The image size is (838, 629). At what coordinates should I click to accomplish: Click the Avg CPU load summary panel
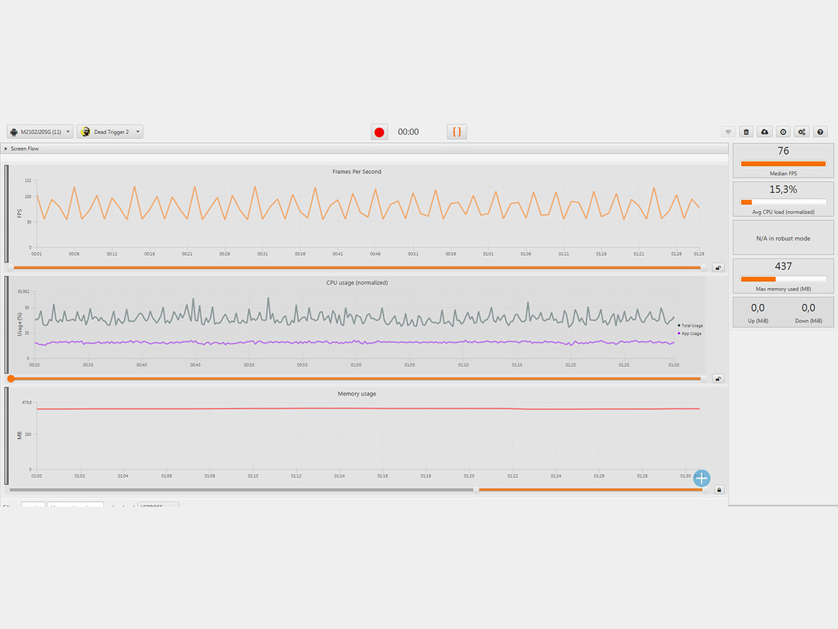tap(783, 199)
